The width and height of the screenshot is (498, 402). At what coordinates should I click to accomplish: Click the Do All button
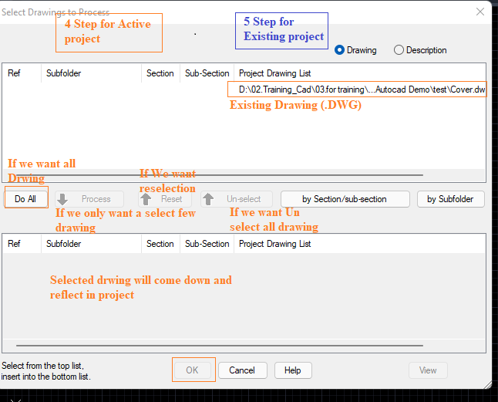[x=25, y=199]
